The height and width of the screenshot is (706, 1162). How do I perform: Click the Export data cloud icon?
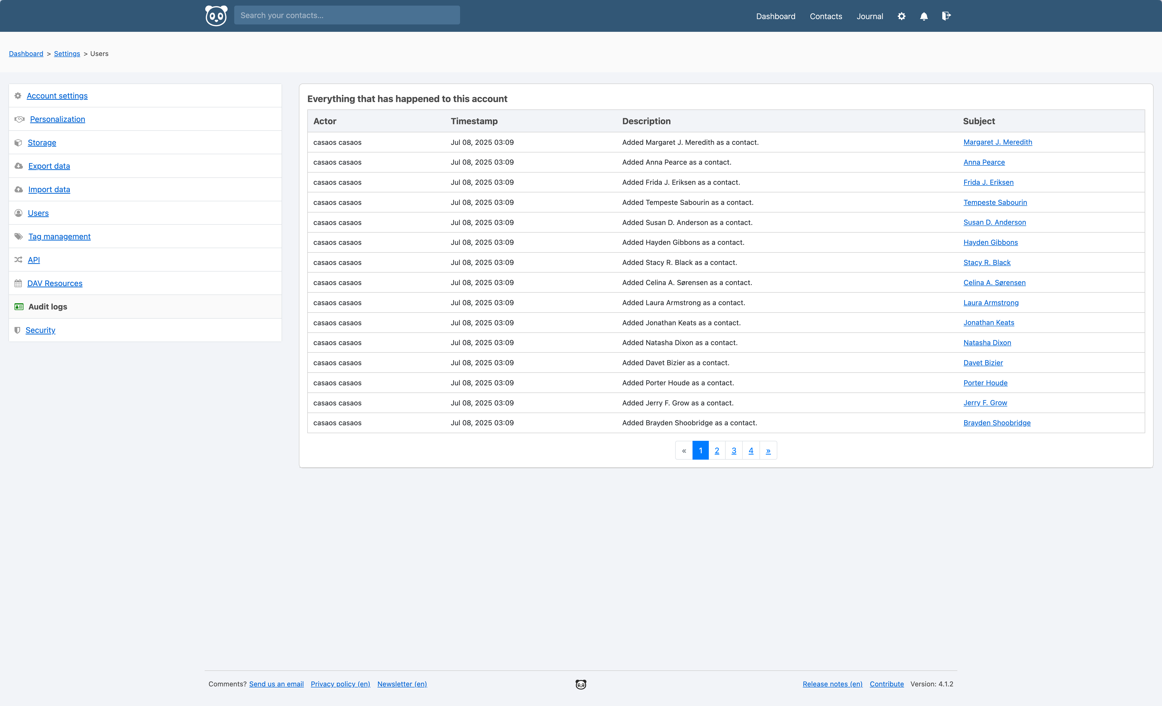(x=19, y=166)
